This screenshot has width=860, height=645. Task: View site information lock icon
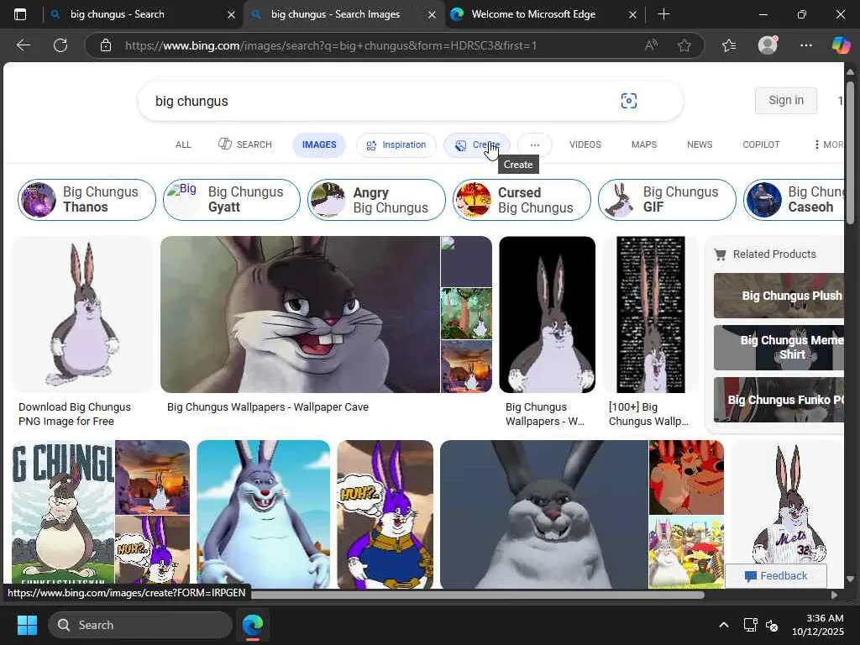106,45
